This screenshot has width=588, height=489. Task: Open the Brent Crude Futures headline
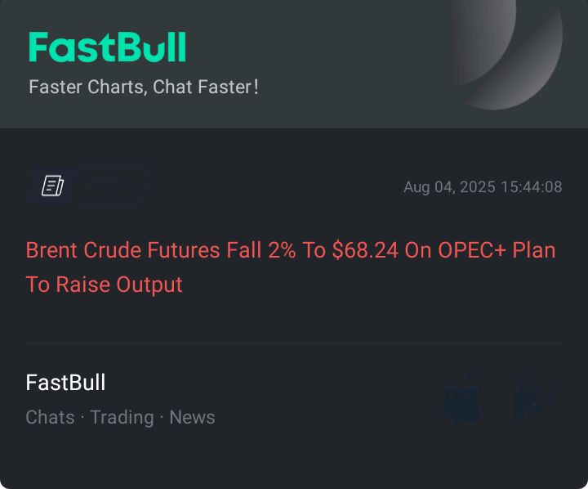(291, 267)
